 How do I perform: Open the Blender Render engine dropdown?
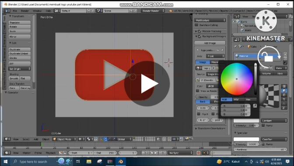(x=153, y=11)
